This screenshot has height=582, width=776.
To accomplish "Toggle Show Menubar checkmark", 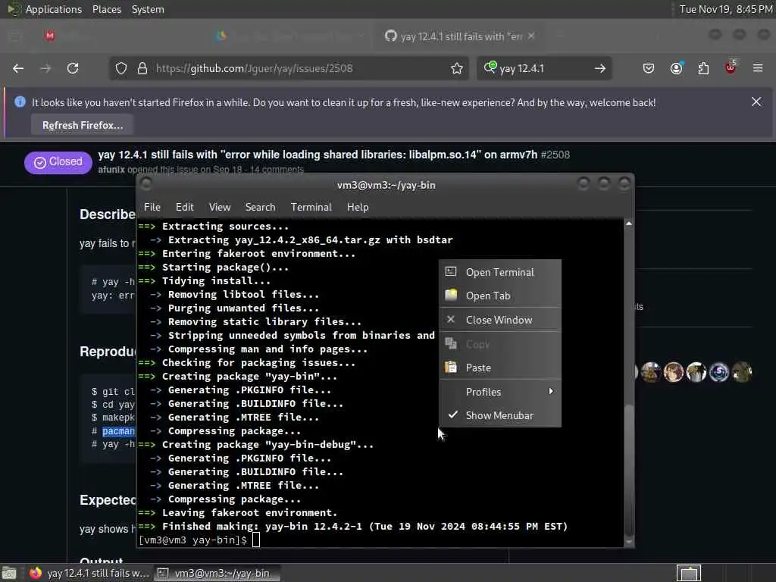I will pos(500,415).
